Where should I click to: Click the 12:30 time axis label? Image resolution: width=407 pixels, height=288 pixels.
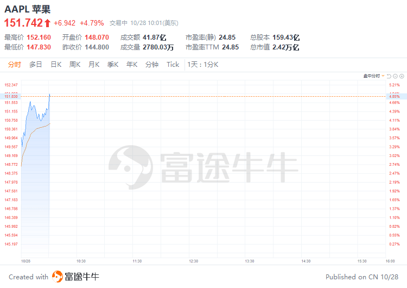point(193,261)
